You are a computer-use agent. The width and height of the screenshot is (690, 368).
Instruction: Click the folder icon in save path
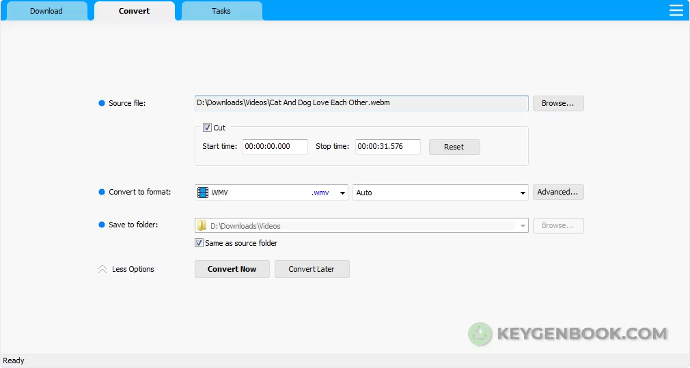tap(202, 226)
